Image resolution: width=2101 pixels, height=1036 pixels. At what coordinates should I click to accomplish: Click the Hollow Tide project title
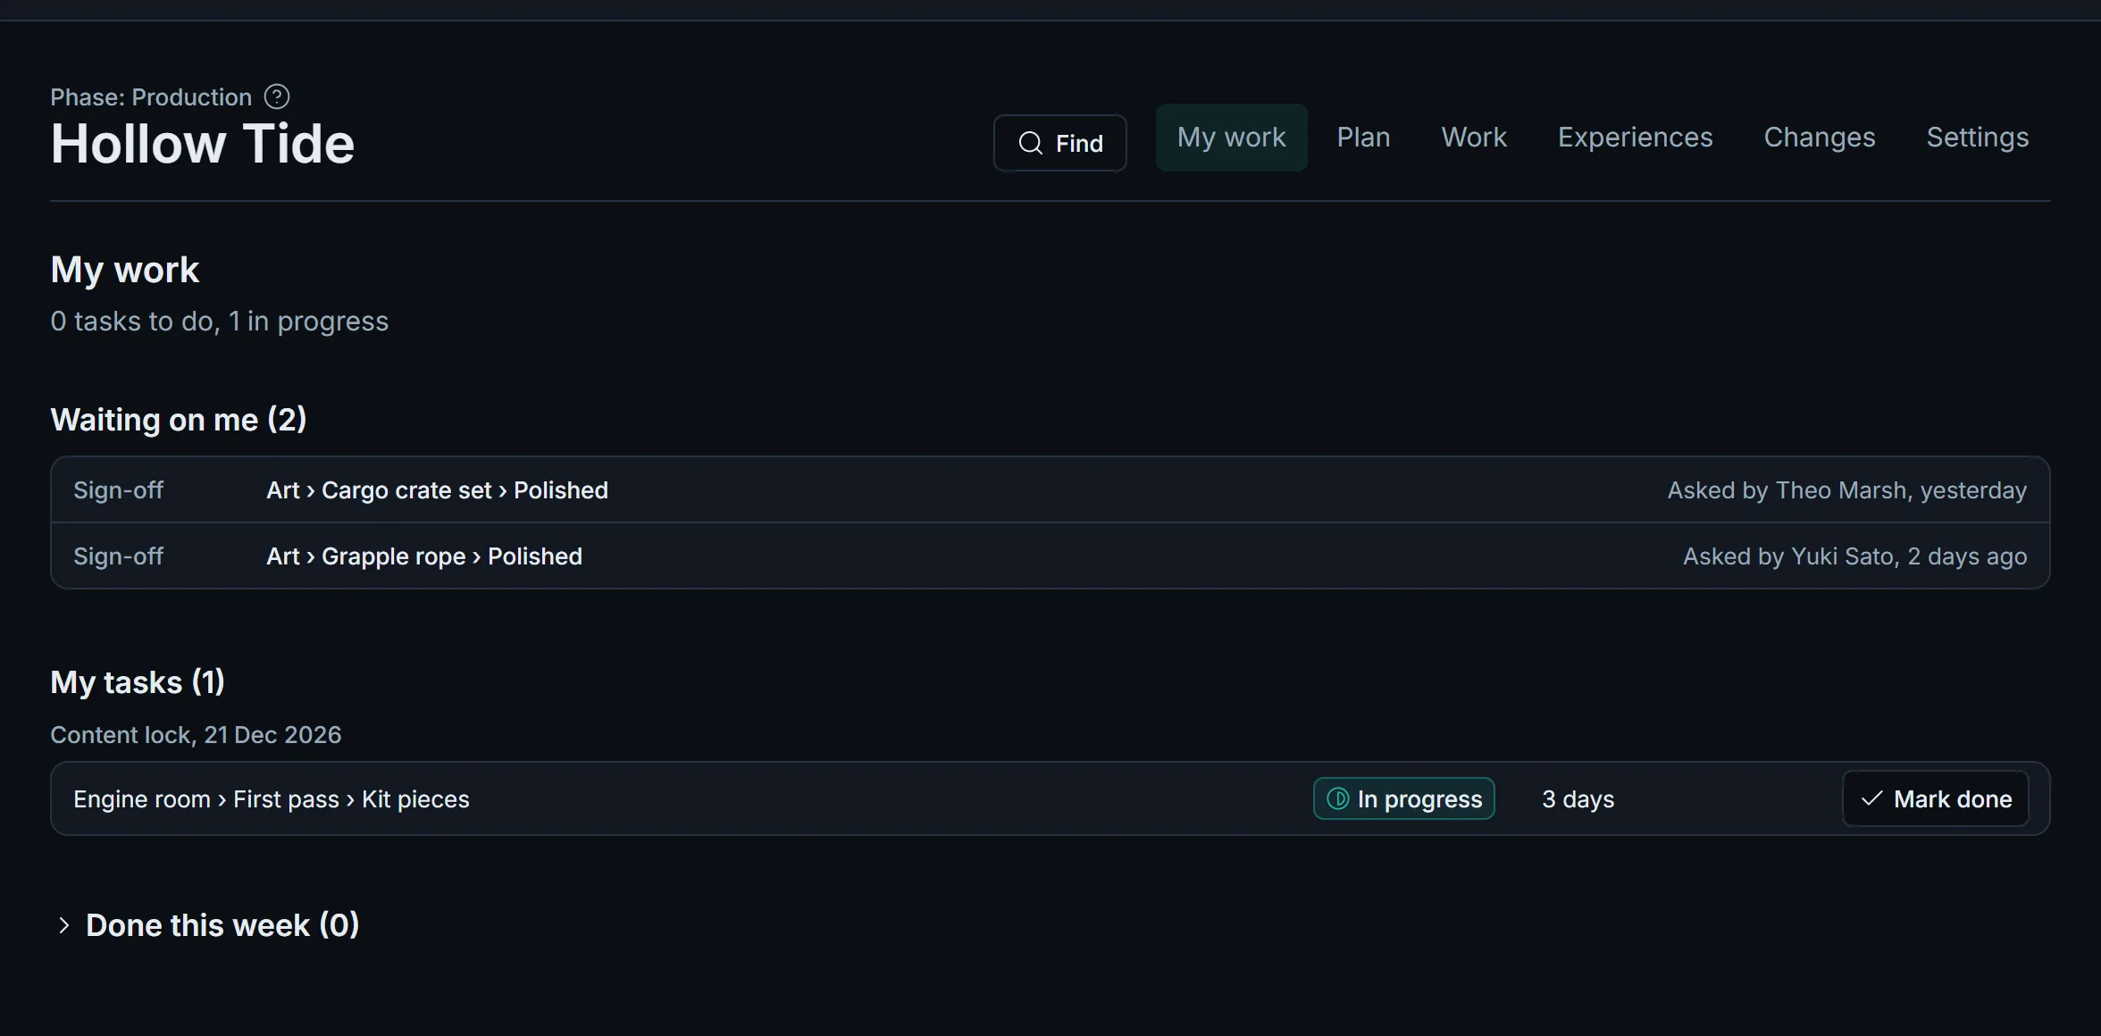203,143
